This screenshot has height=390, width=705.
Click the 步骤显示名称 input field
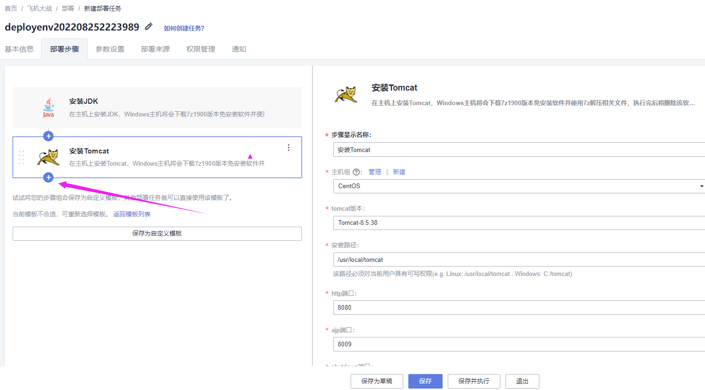click(x=519, y=150)
